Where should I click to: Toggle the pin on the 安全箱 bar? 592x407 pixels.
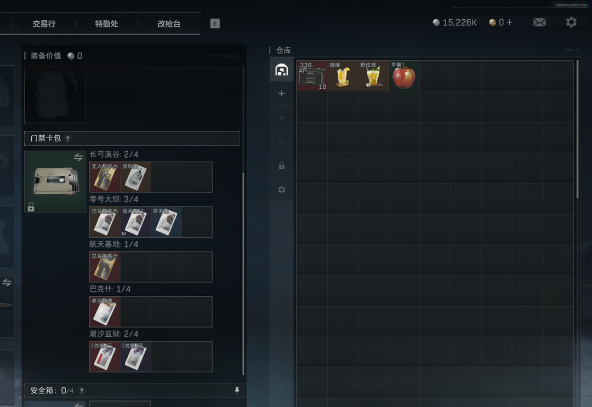pyautogui.click(x=237, y=391)
